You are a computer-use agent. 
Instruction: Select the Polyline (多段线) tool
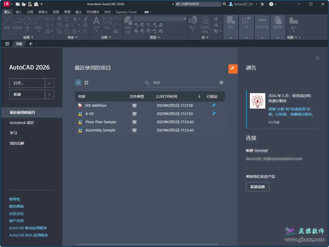point(17,23)
